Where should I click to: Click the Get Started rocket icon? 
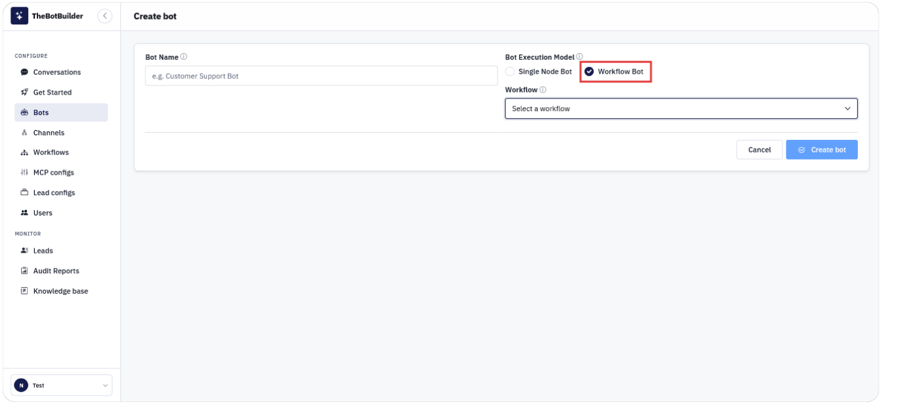(24, 93)
